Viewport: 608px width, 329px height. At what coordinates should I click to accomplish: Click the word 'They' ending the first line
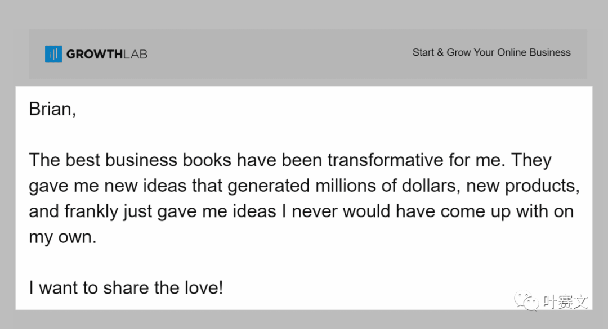coord(531,160)
